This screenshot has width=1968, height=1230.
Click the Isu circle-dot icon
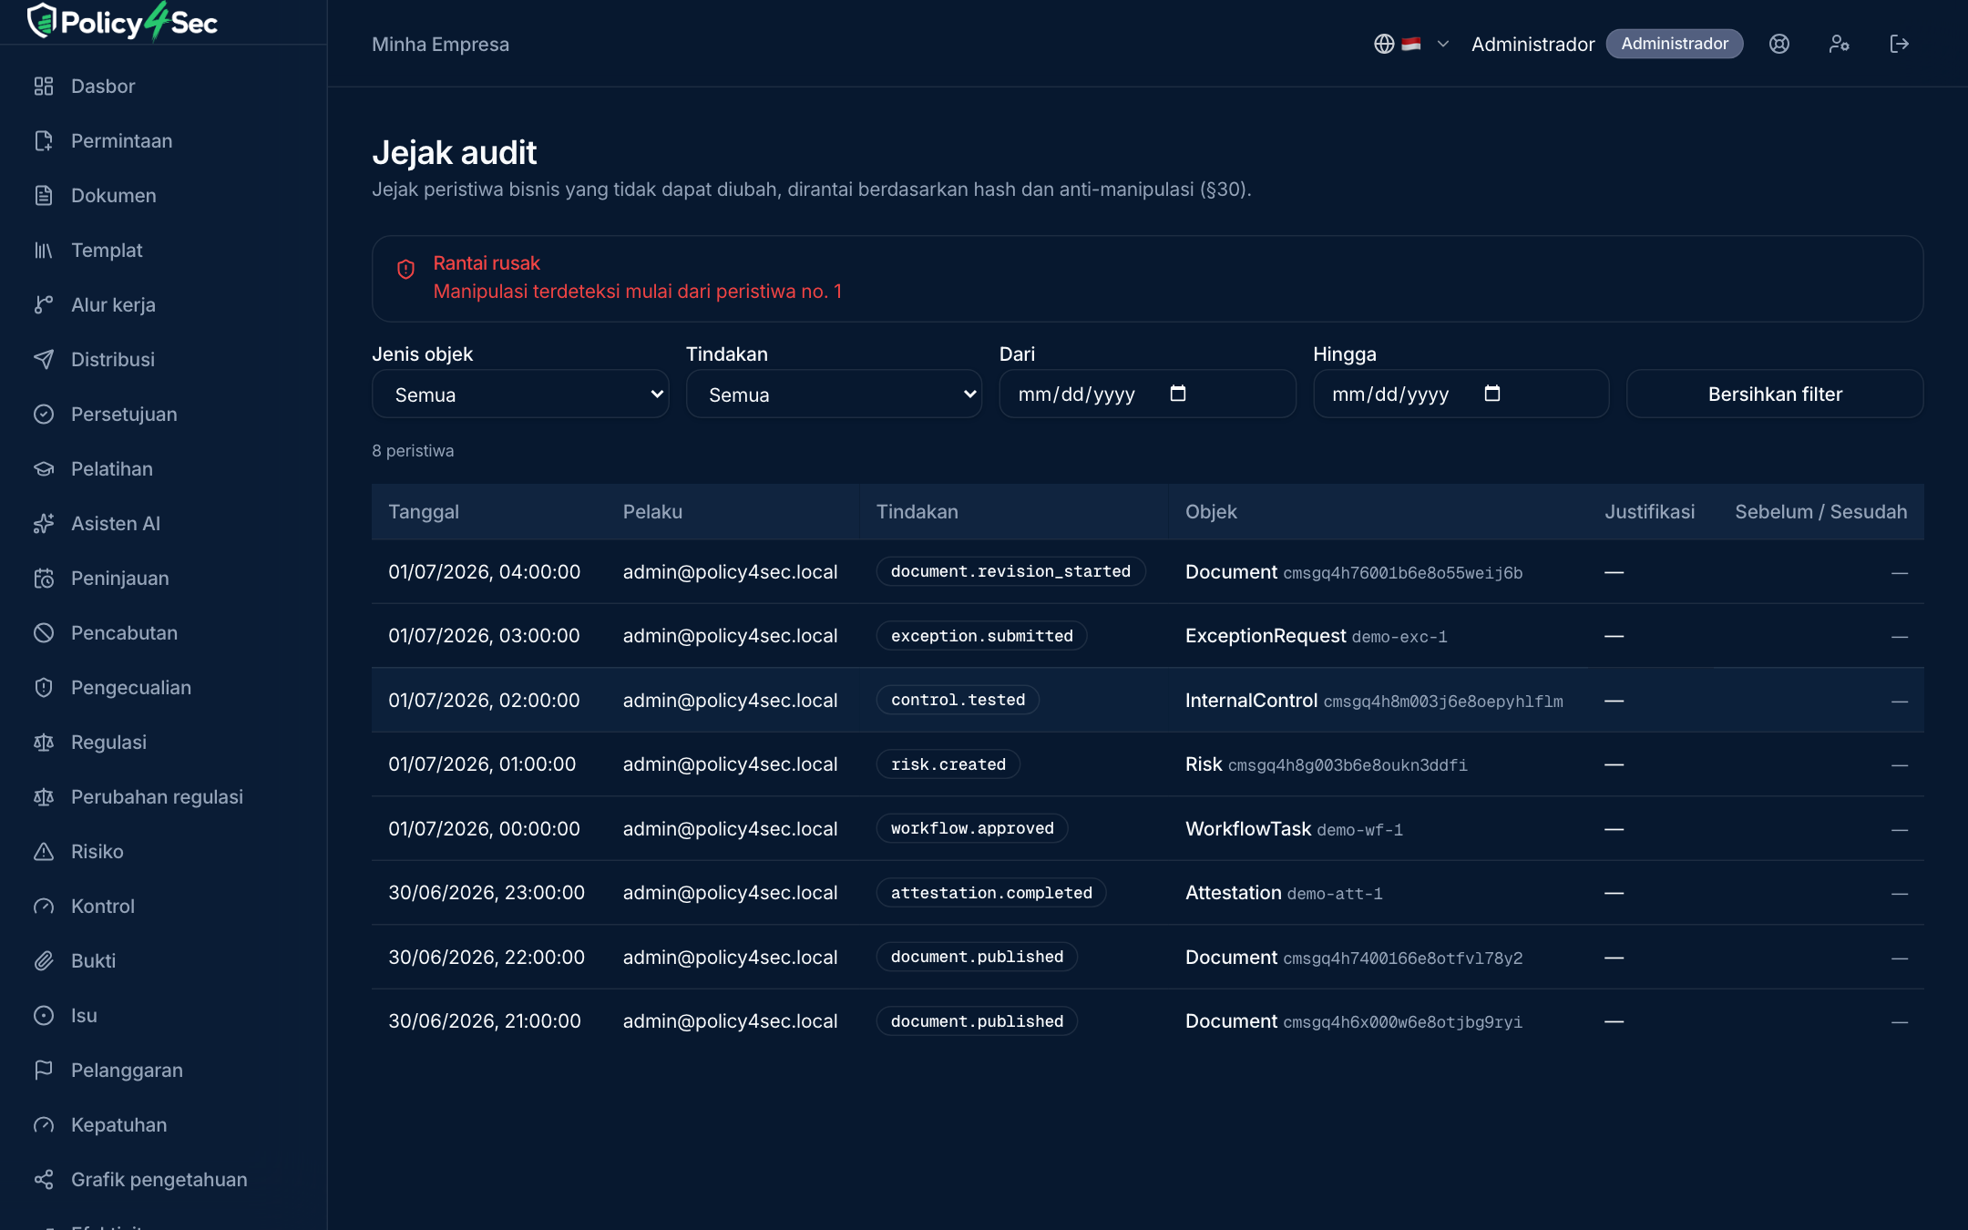pos(44,1016)
